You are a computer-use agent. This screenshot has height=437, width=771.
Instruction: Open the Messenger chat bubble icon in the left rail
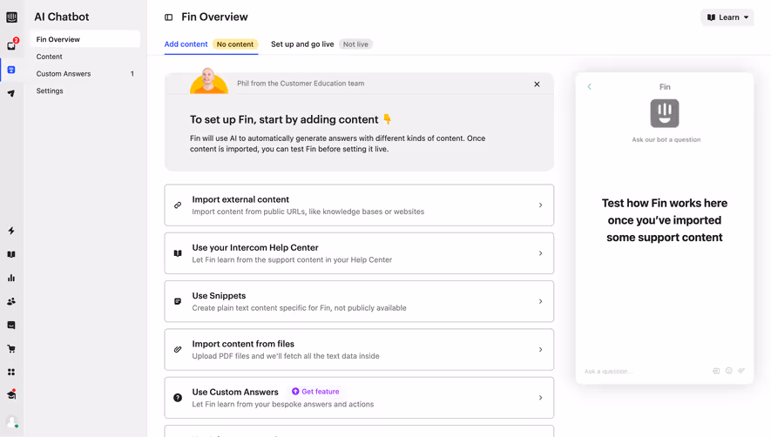pyautogui.click(x=11, y=325)
